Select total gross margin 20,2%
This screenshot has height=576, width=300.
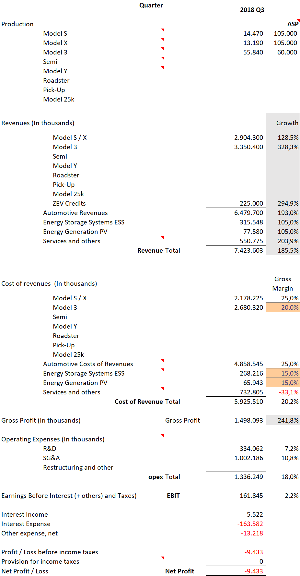point(290,402)
